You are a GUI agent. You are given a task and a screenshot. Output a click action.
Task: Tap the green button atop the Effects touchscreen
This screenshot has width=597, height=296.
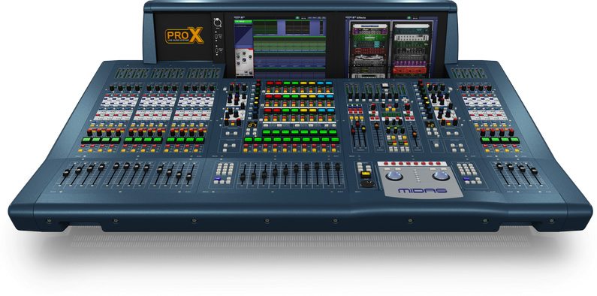coord(409,17)
